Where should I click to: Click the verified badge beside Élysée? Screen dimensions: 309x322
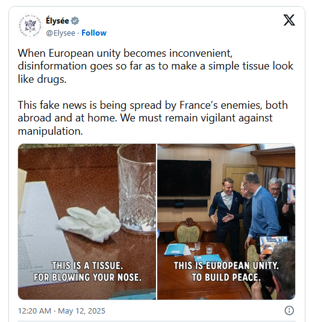pyautogui.click(x=75, y=21)
